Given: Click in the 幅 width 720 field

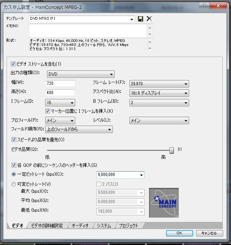Looking at the screenshot, I should [x=60, y=83].
